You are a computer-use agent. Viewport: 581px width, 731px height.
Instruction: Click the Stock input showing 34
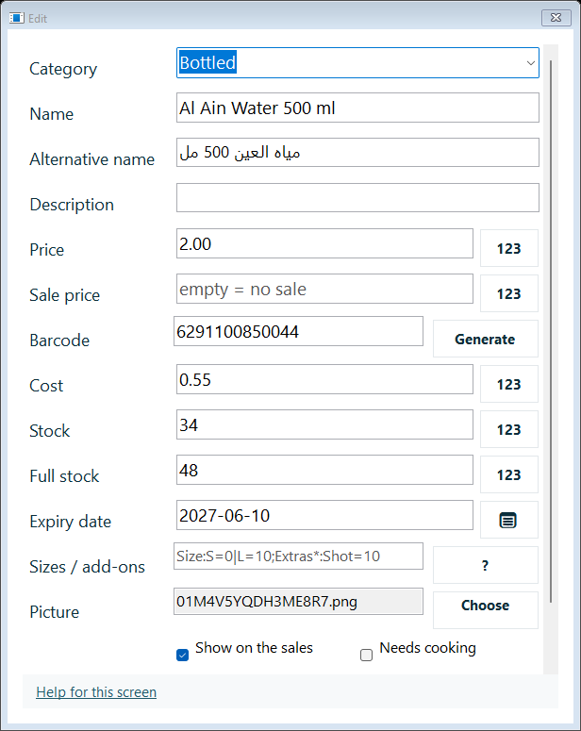(x=324, y=424)
